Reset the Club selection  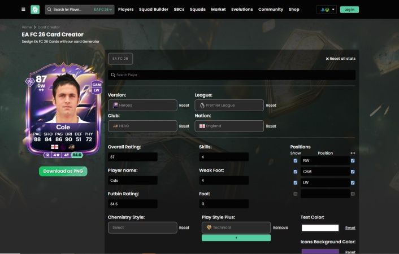pos(184,126)
